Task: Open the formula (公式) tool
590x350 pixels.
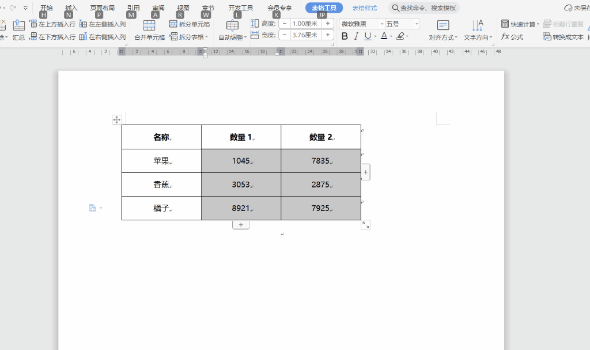Action: click(x=512, y=37)
